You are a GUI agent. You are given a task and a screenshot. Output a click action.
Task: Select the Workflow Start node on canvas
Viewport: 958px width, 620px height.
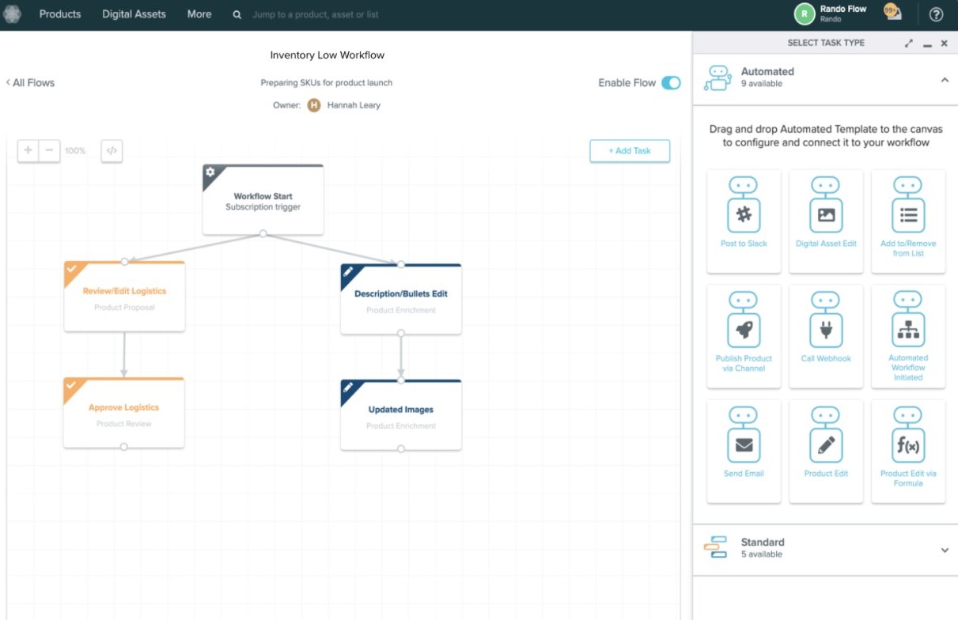(263, 200)
